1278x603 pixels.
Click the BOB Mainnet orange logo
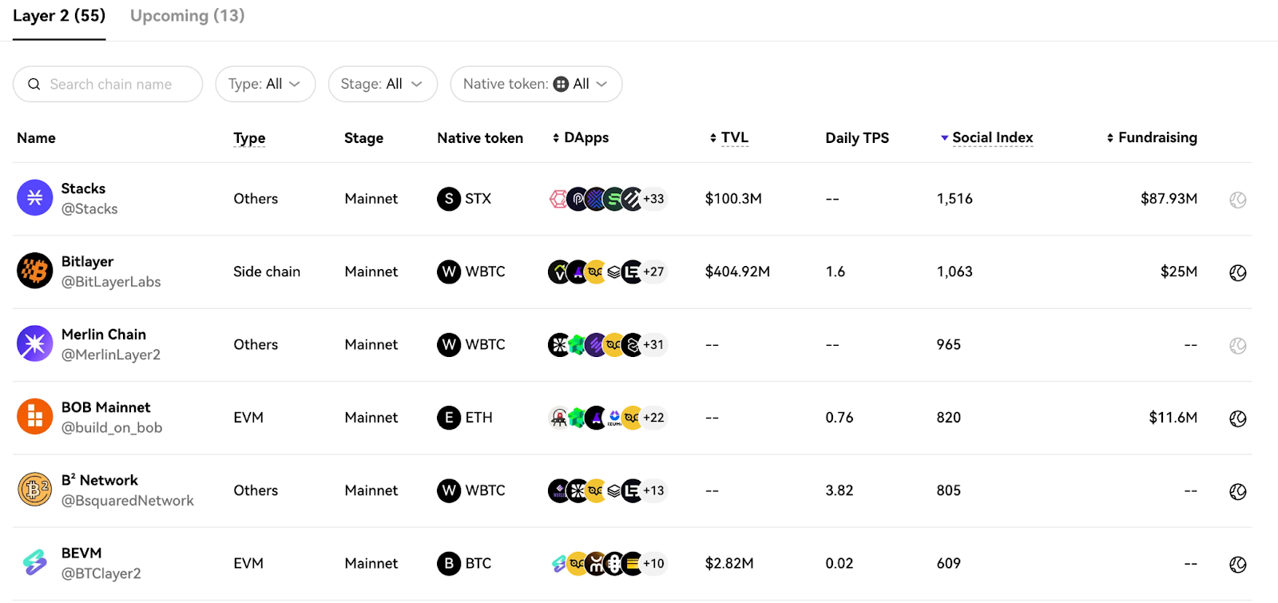tap(34, 417)
